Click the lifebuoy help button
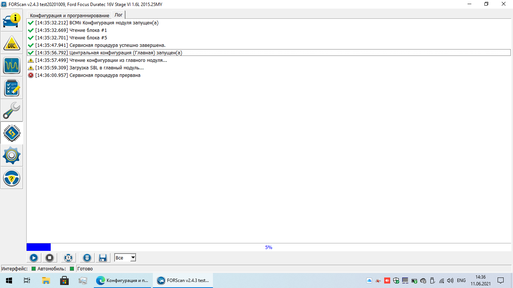This screenshot has height=288, width=513. point(68,258)
